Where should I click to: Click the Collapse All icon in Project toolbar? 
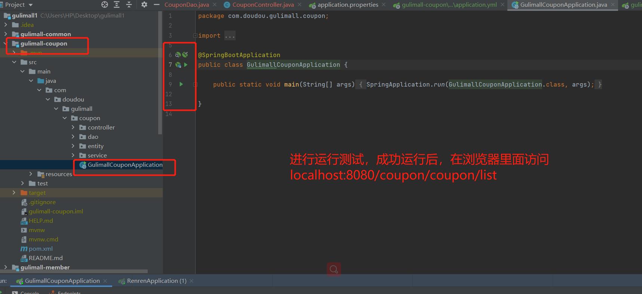pos(129,4)
